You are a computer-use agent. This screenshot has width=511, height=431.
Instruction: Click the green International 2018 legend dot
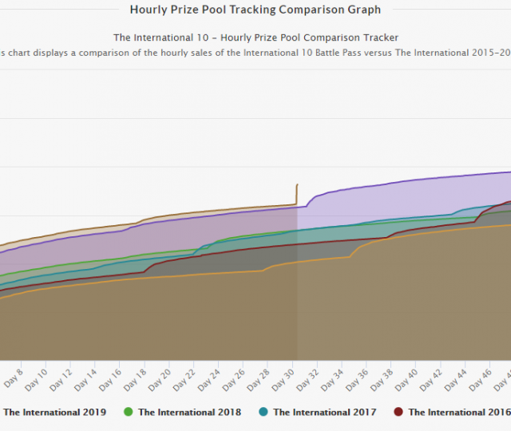coord(128,412)
